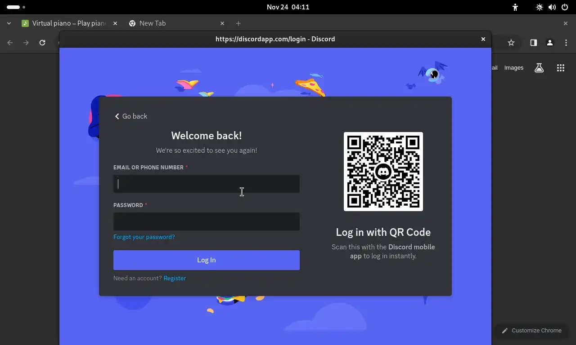Bookmark this page with the star icon

(511, 43)
